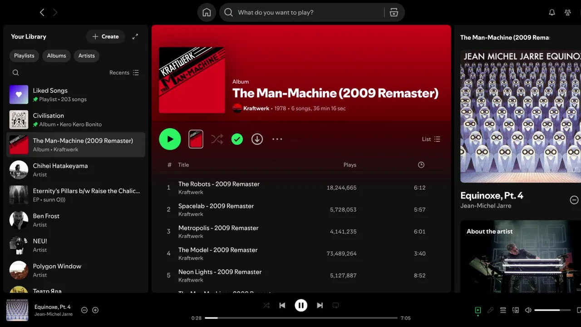
Task: Go back using the left arrow
Action: coord(42,13)
